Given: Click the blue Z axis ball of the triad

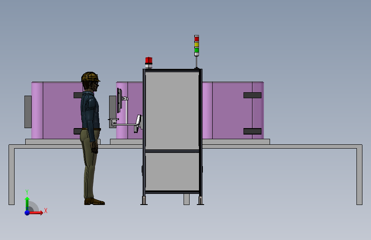Looking at the screenshot, I should (27, 213).
